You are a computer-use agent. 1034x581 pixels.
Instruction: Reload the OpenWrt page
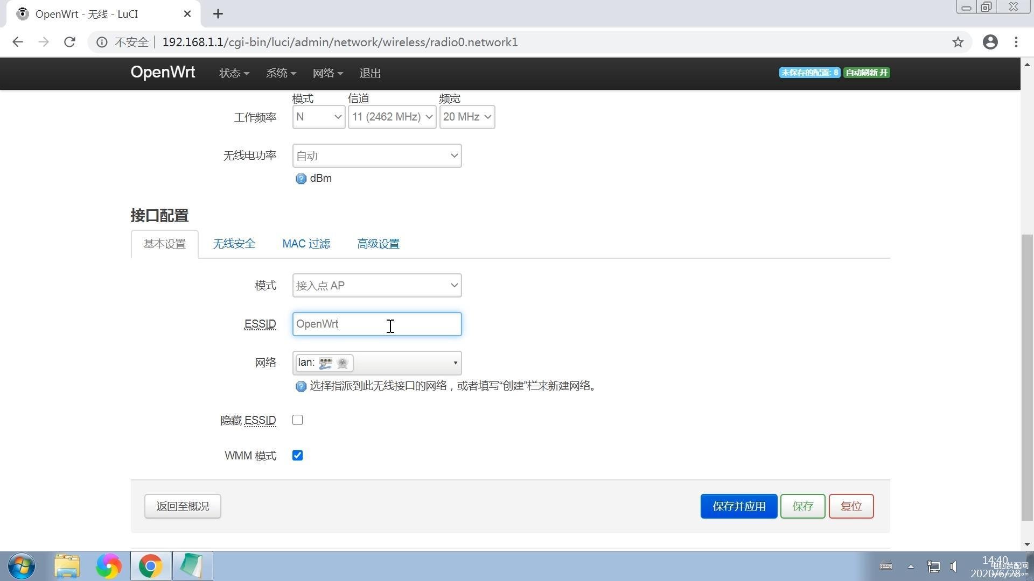(69, 42)
